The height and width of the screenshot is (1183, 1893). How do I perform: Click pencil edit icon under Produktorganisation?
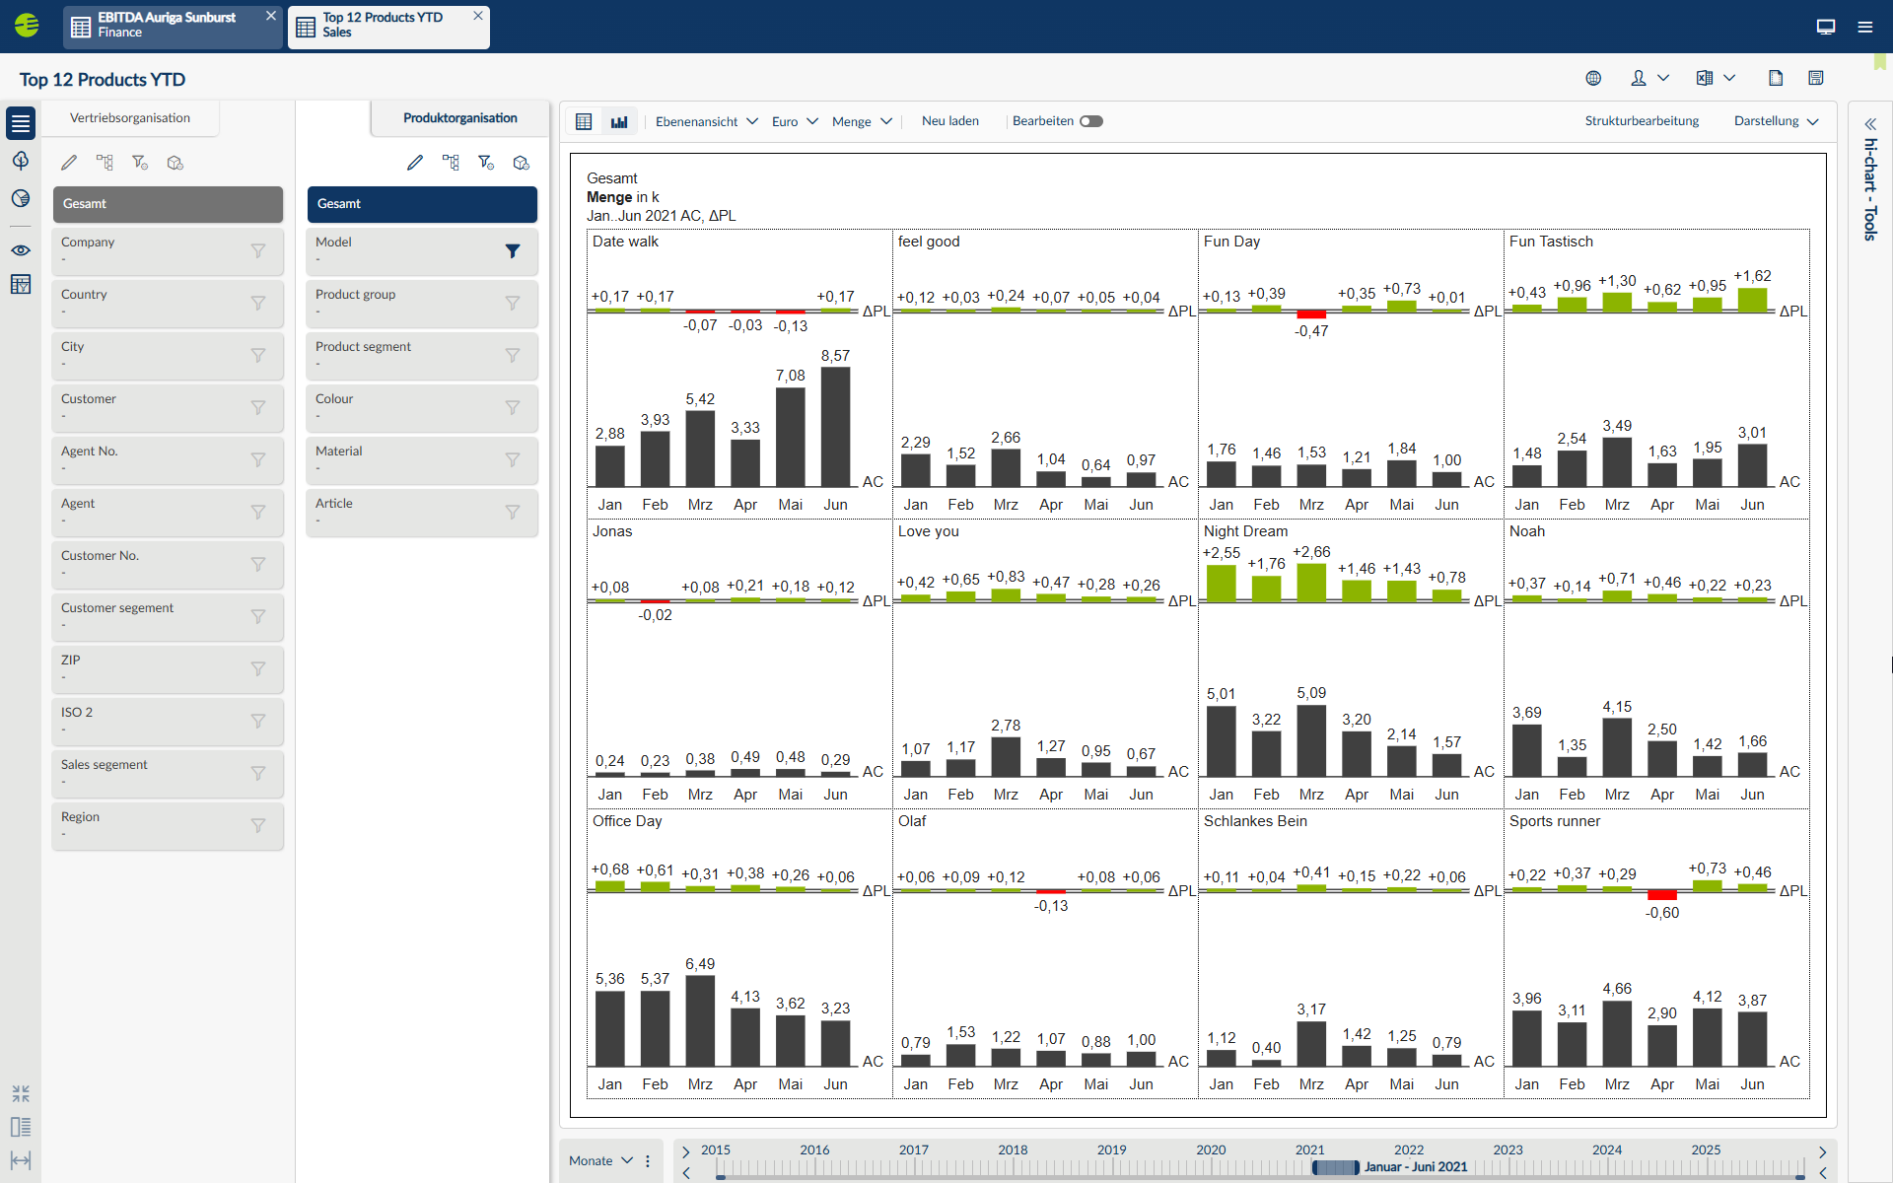coord(415,163)
